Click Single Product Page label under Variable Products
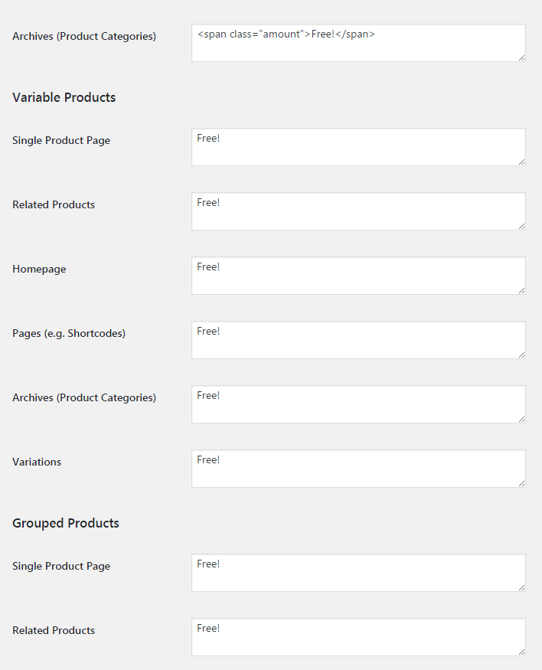Image resolution: width=542 pixels, height=670 pixels. (x=61, y=141)
